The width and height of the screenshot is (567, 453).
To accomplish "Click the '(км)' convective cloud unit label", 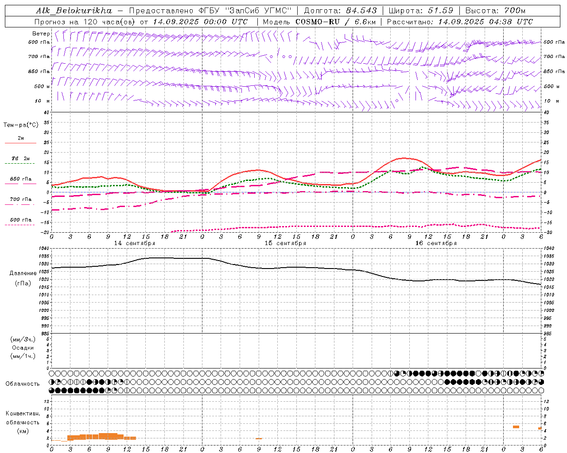I will point(23,431).
